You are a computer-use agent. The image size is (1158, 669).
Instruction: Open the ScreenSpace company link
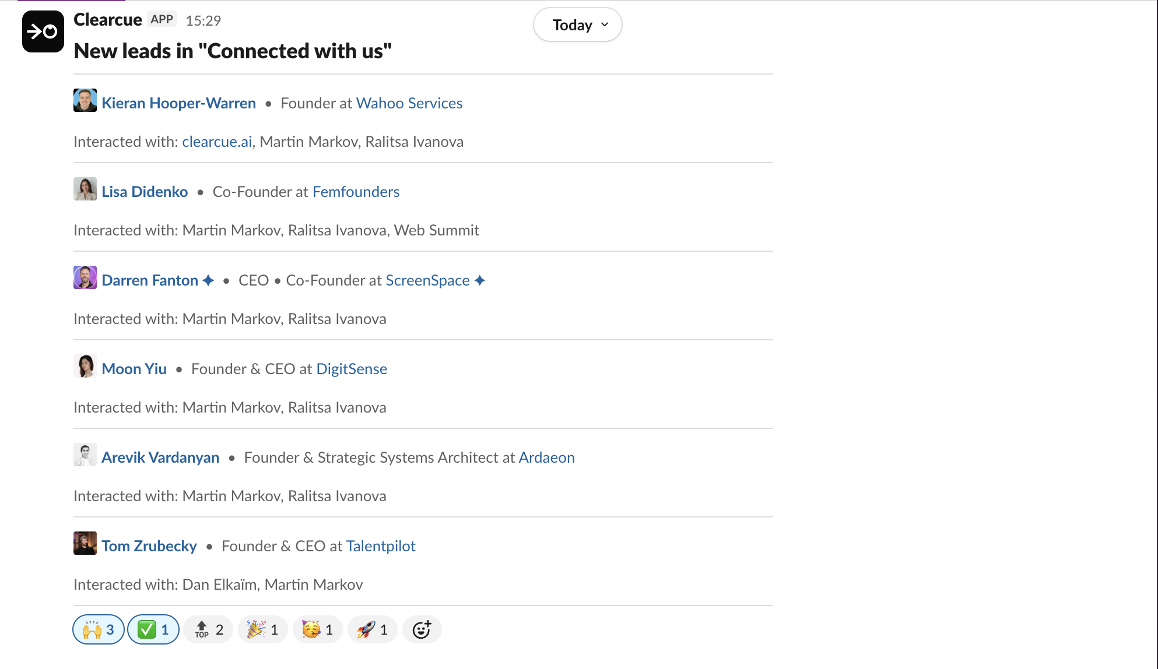[x=427, y=280]
